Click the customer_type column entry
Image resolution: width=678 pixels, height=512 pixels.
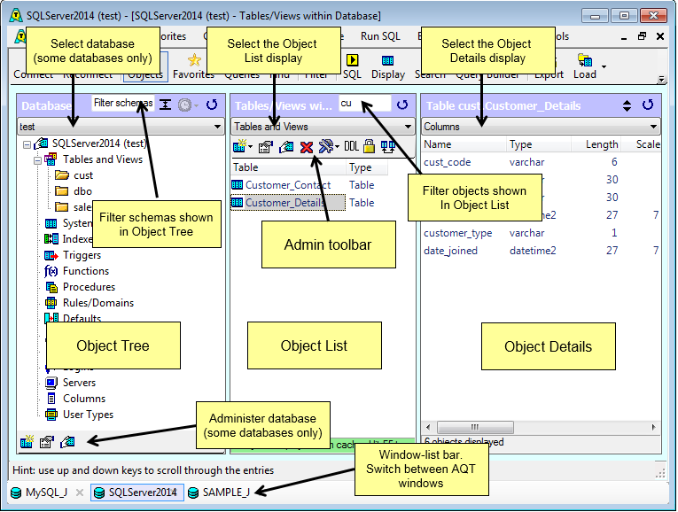coord(457,233)
